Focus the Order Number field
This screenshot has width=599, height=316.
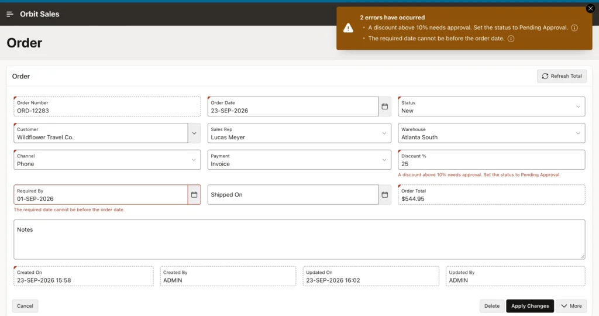coord(107,107)
